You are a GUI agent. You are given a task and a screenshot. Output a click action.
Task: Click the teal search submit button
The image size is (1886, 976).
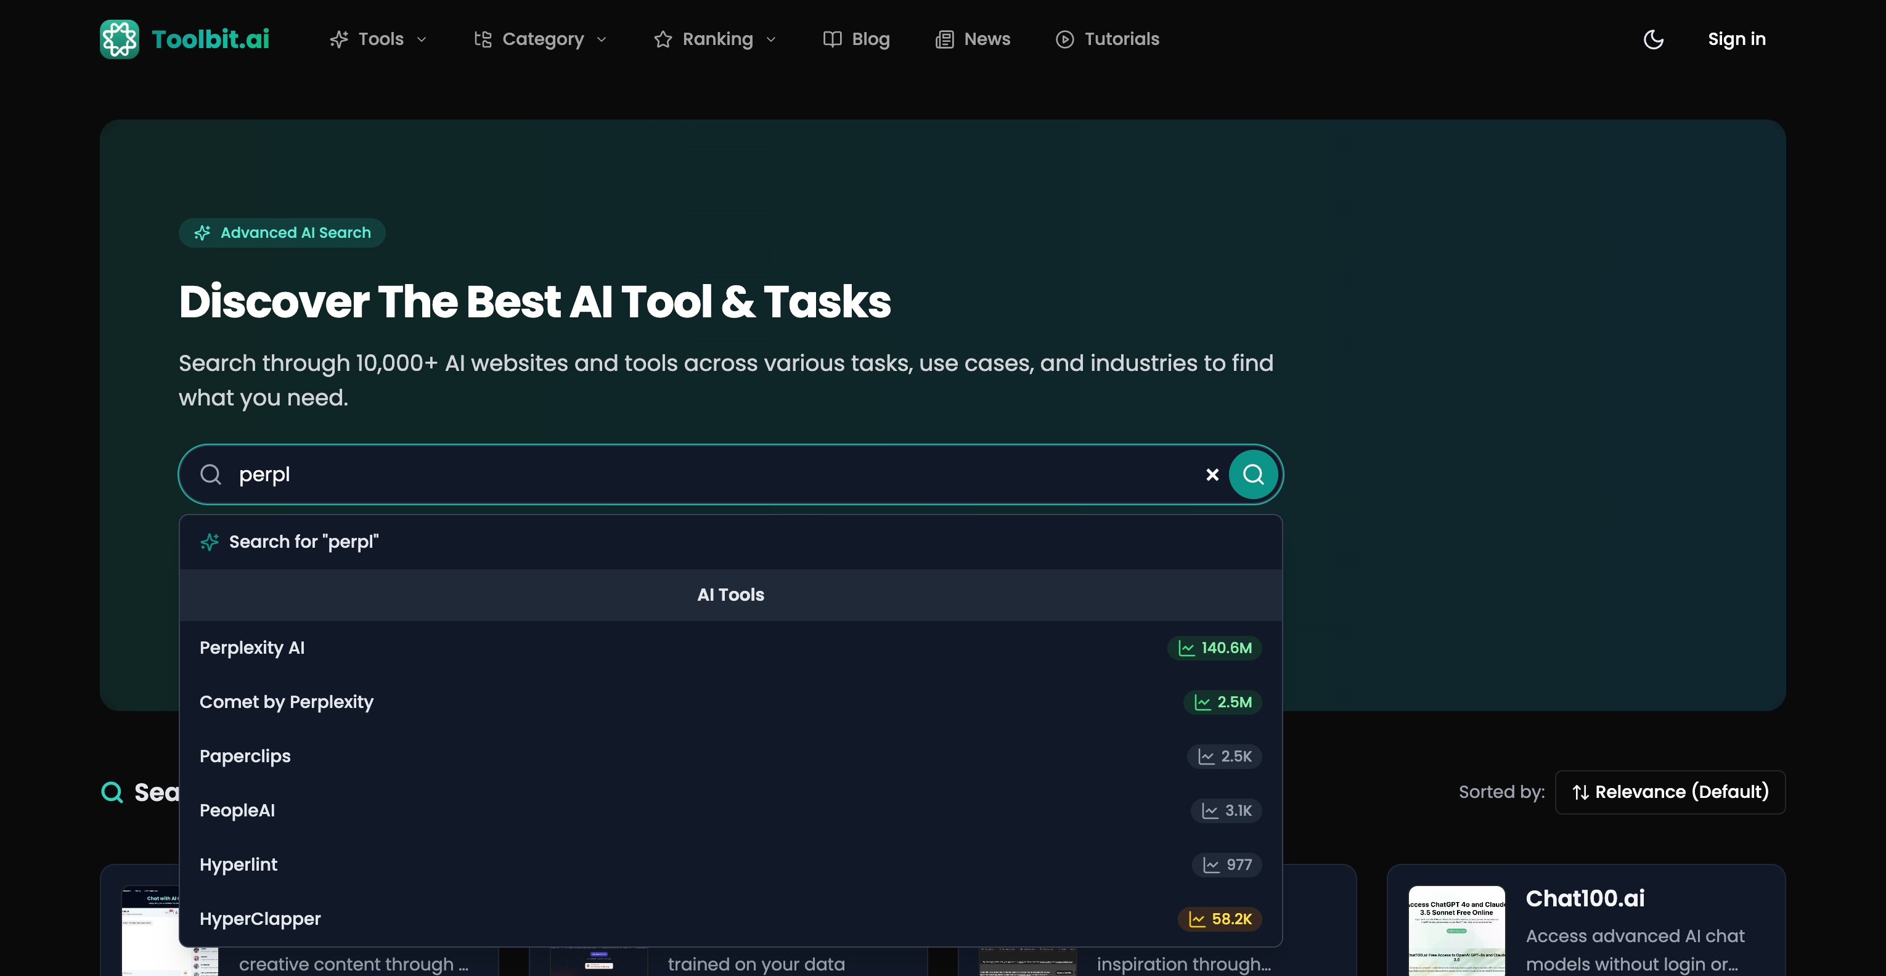coord(1252,474)
